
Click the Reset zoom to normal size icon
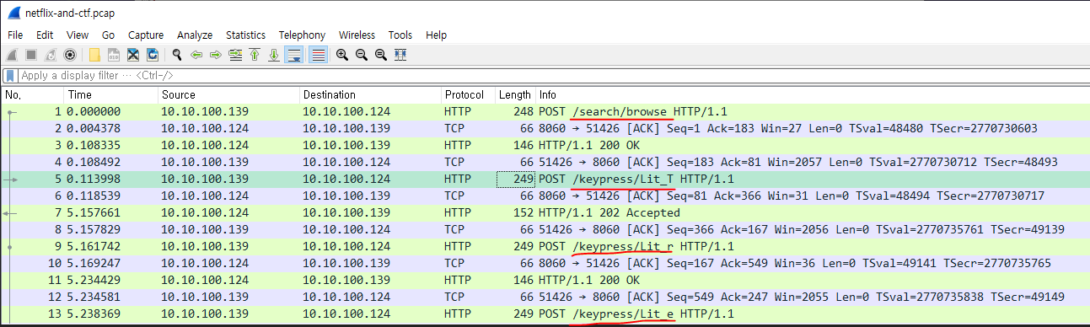[381, 55]
